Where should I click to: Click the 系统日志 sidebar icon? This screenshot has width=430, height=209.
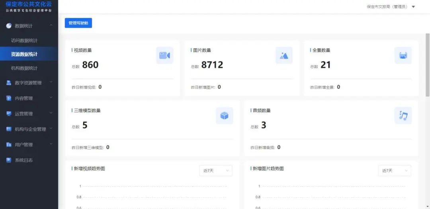9,160
